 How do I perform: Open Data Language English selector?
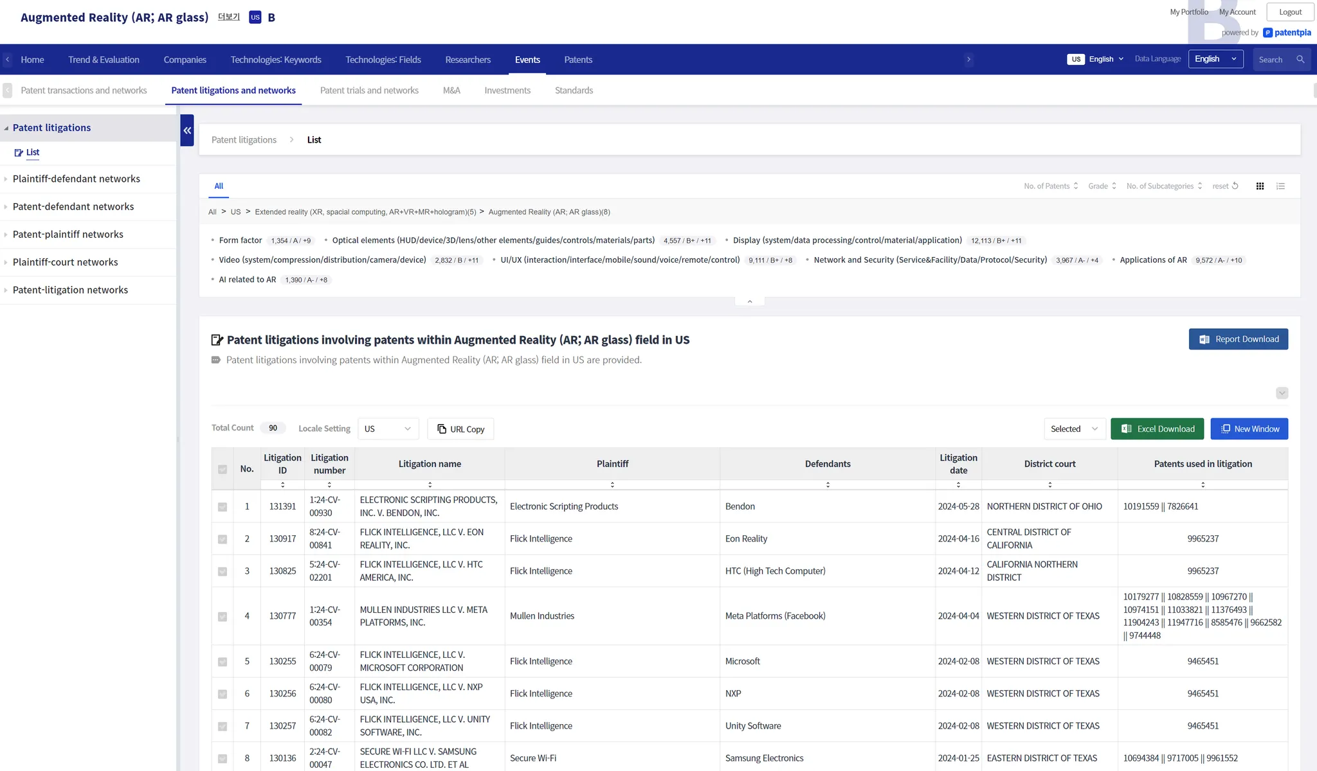click(1215, 59)
